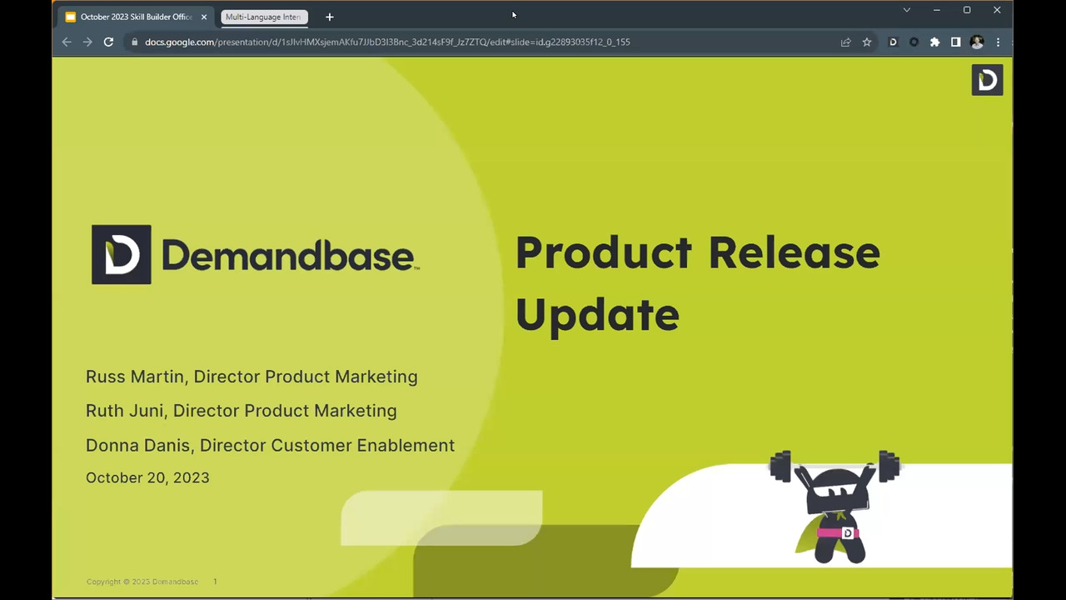
Task: Switch to Multi-Language Inten tab
Action: click(x=263, y=17)
